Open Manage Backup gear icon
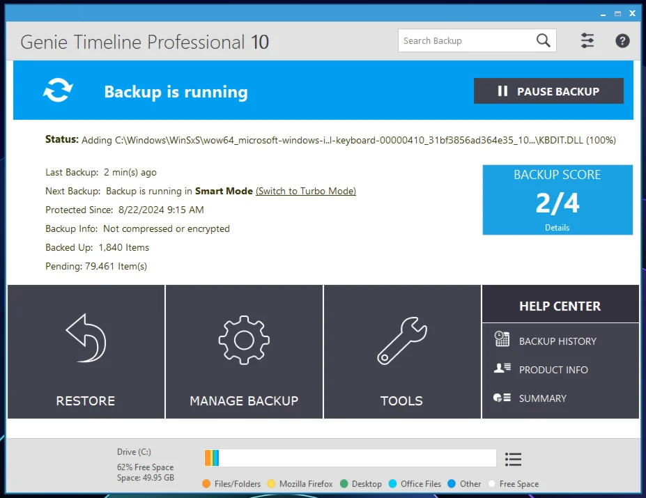 (x=244, y=339)
